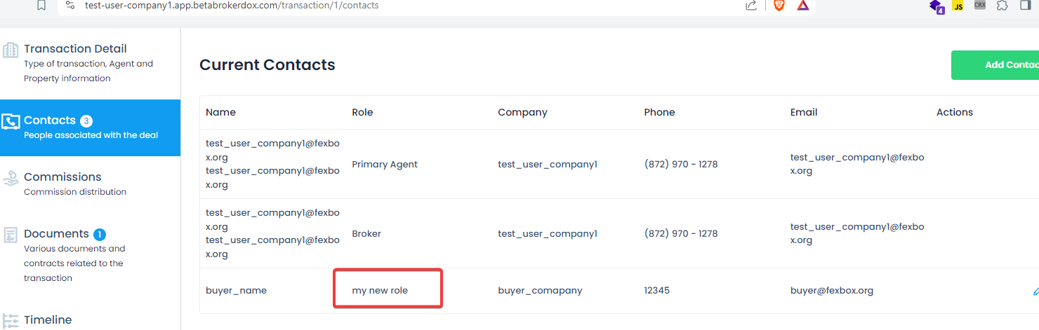
Task: Select the Contacts sidebar item
Action: click(x=90, y=128)
